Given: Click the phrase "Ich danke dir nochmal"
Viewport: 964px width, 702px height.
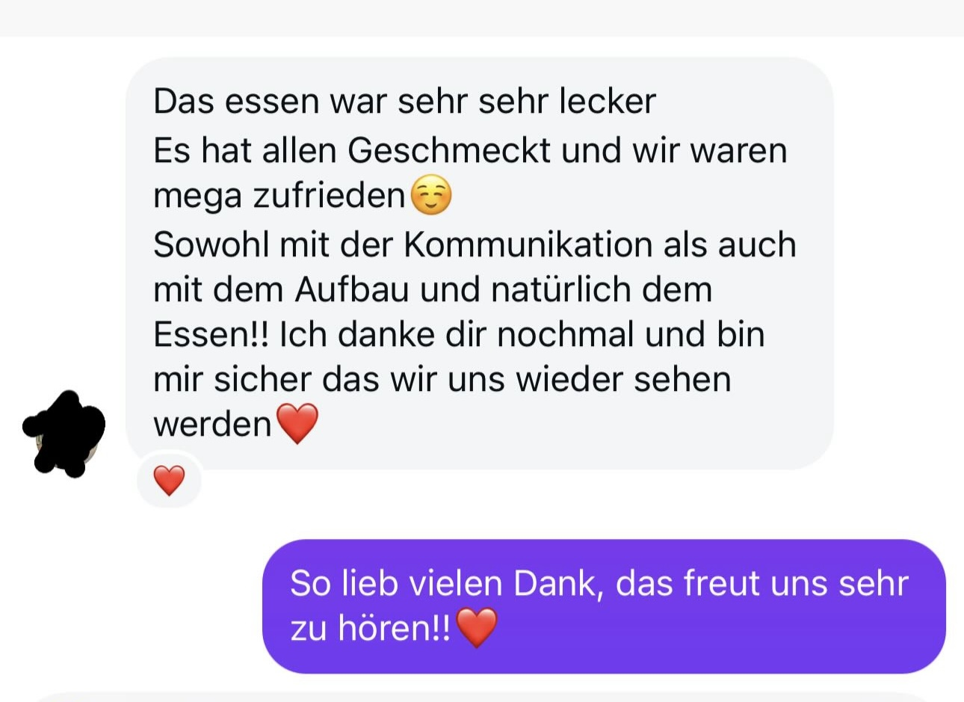Looking at the screenshot, I should tap(457, 334).
